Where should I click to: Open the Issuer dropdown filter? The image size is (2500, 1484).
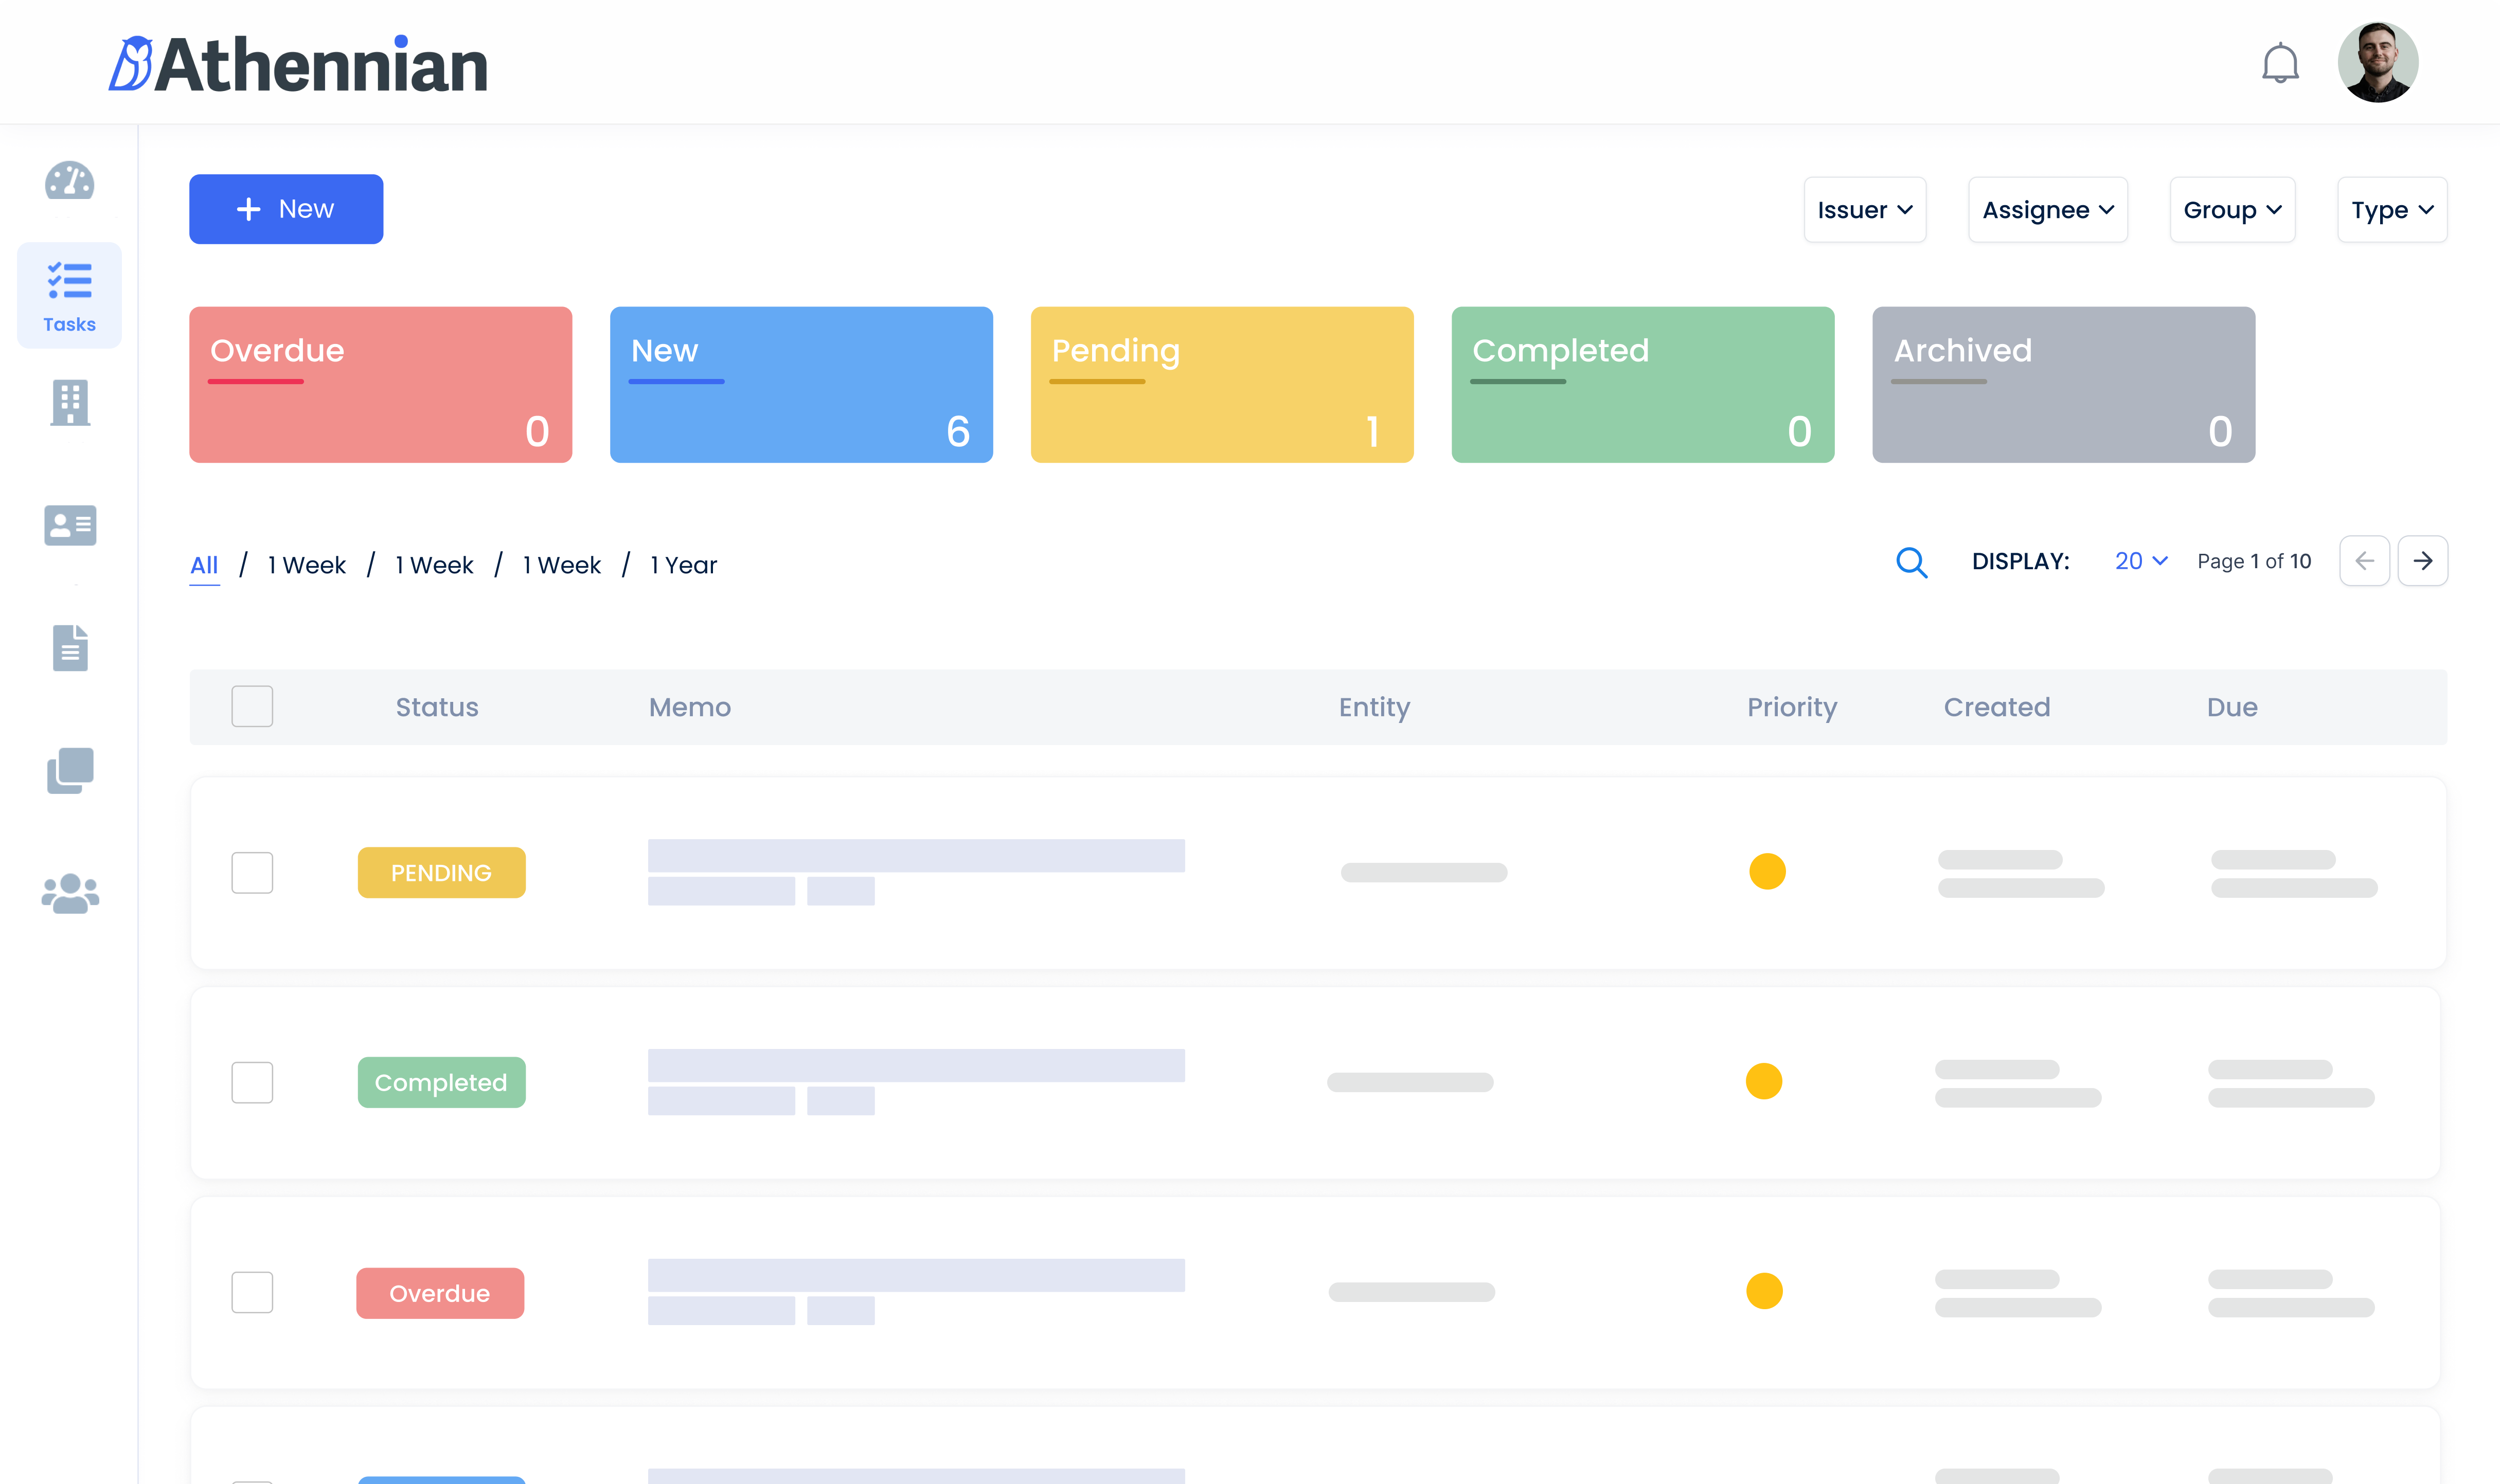(x=1864, y=209)
